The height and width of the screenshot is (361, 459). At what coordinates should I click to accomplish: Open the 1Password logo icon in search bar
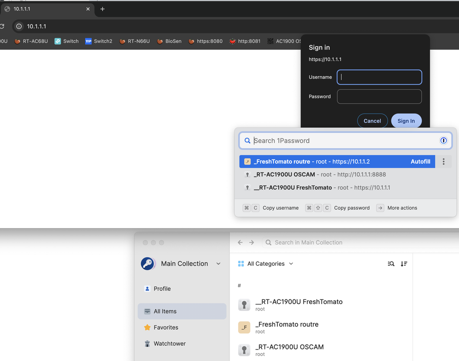pyautogui.click(x=443, y=141)
